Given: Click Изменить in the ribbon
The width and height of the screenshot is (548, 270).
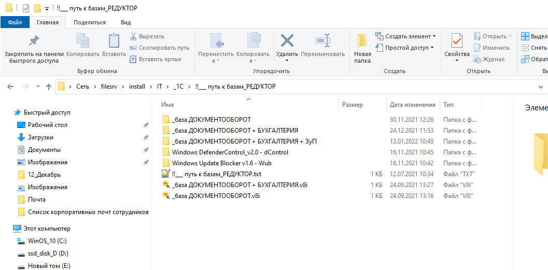Looking at the screenshot, I should coord(491,48).
